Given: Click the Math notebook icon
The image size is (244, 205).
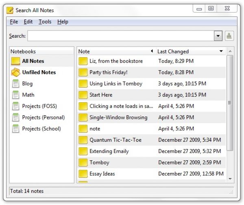Looking at the screenshot, I should (16, 95).
